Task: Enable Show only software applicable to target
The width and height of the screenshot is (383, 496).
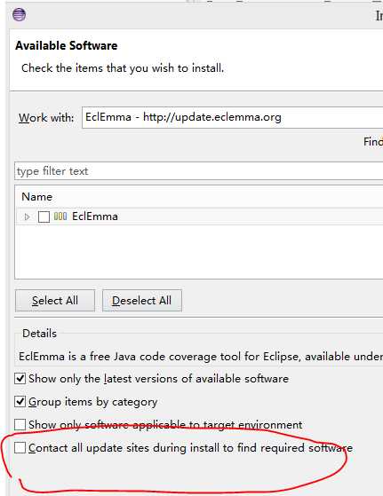Action: pyautogui.click(x=20, y=424)
